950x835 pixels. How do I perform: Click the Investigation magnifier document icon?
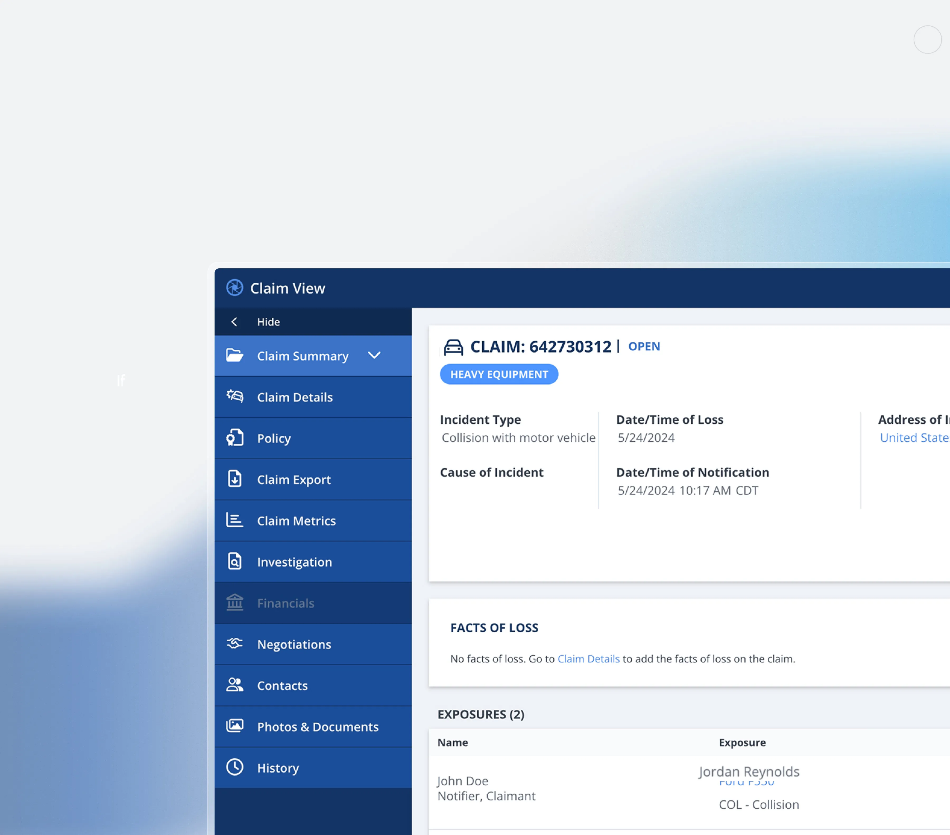pyautogui.click(x=235, y=561)
